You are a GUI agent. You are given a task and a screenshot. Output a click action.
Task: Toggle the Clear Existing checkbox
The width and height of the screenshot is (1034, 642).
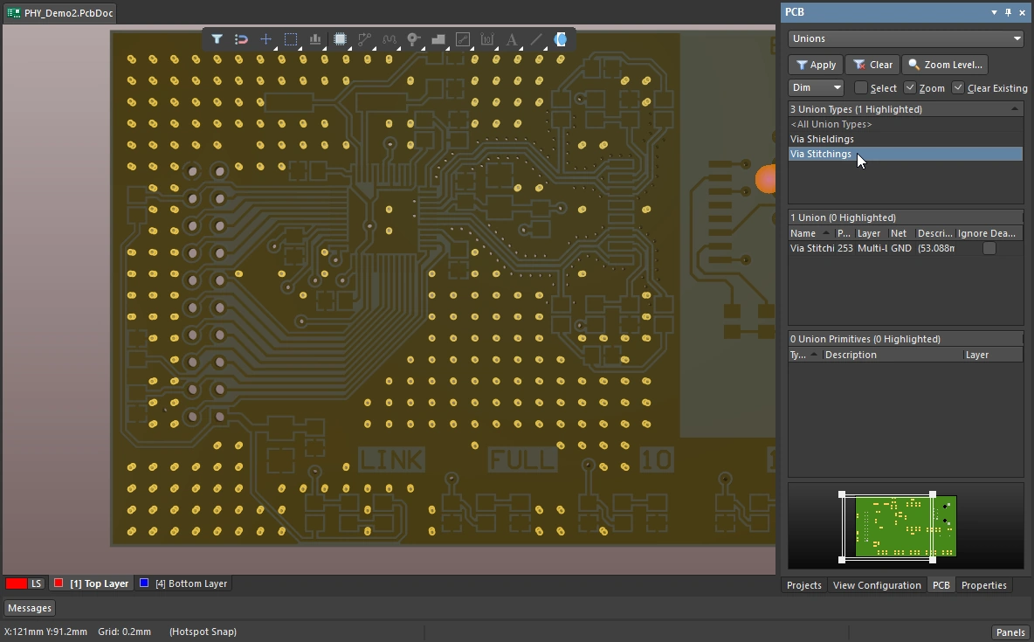(958, 87)
